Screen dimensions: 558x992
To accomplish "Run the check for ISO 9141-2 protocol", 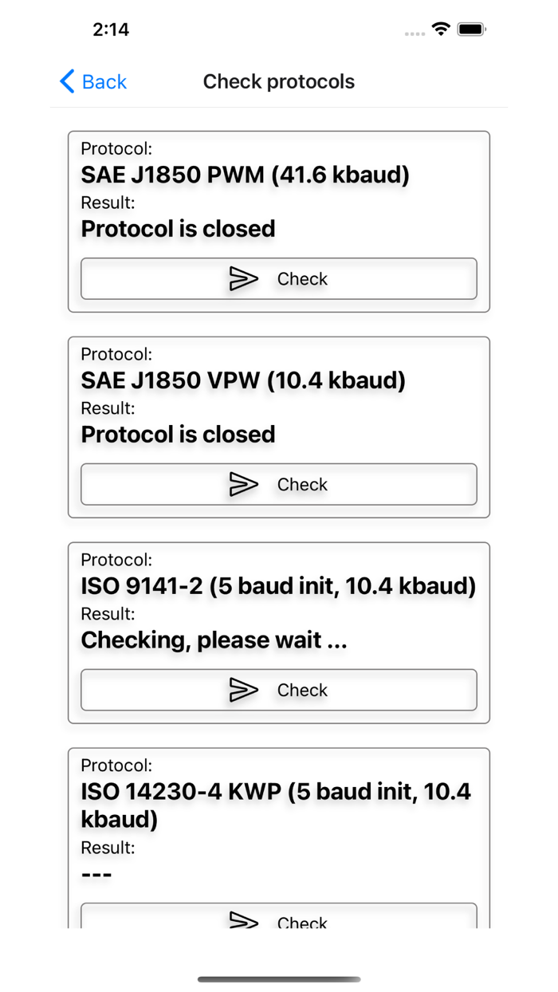I will tap(278, 690).
